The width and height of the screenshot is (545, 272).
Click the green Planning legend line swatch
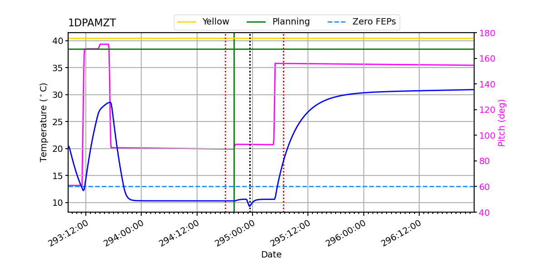[x=257, y=22]
